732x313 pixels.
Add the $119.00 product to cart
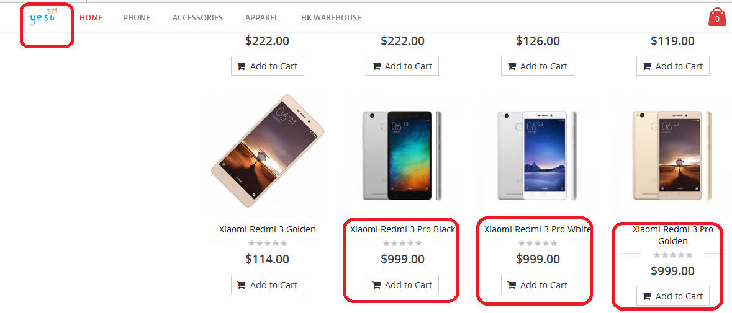pos(673,66)
